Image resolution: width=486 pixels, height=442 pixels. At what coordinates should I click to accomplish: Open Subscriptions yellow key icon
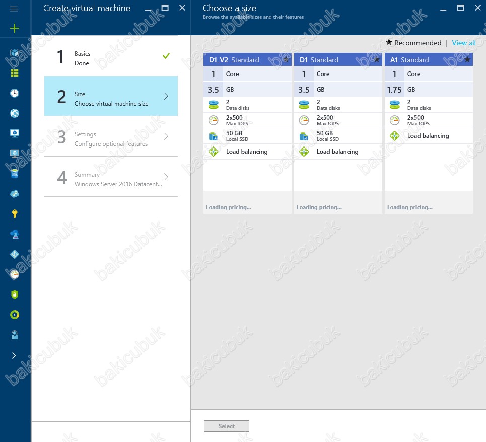pos(14,214)
